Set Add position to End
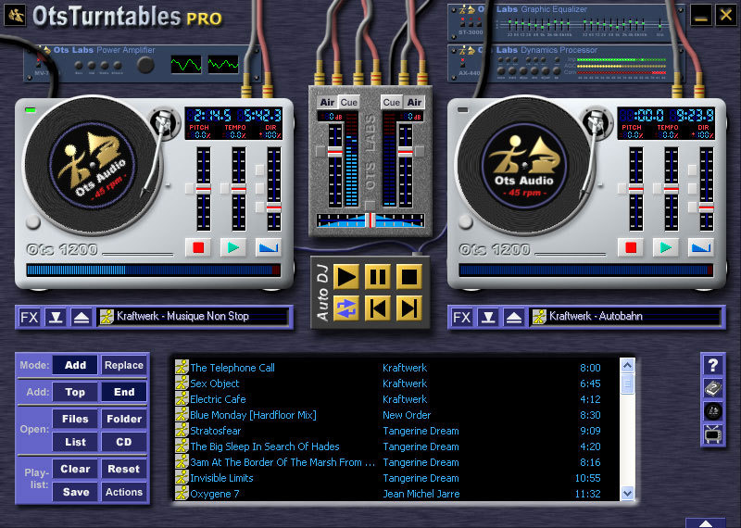Screen dimensions: 741x528 124,392
